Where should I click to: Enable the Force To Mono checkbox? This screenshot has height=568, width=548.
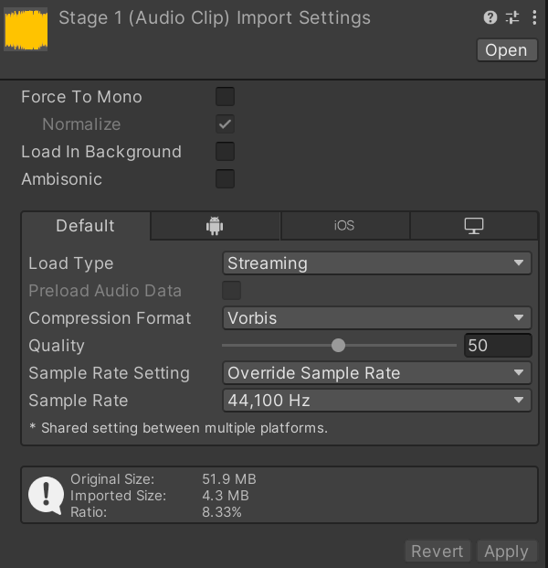225,97
